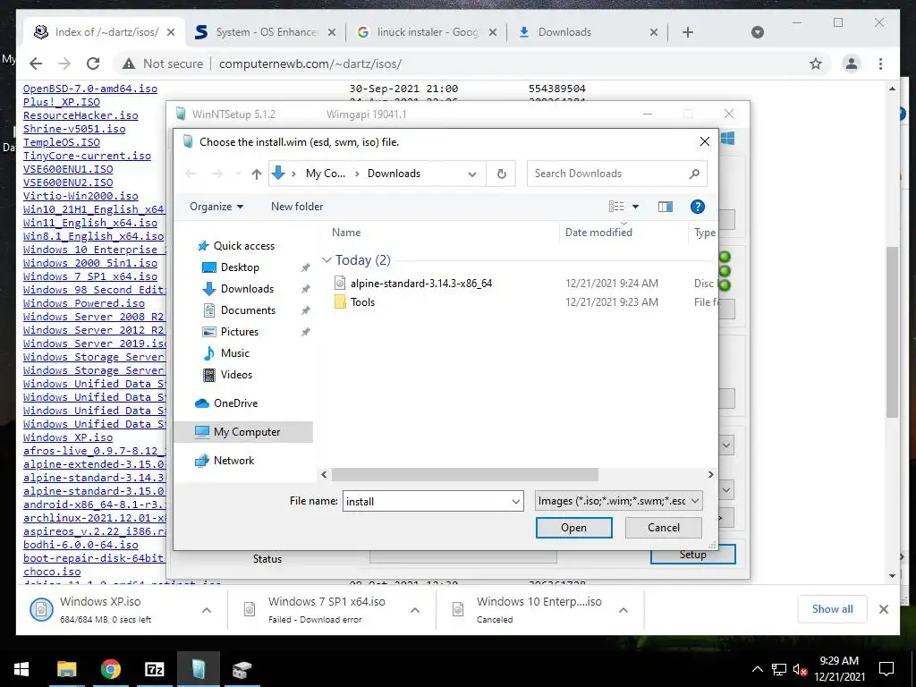Open Quick access in navigation pane
The height and width of the screenshot is (687, 916).
(x=243, y=246)
